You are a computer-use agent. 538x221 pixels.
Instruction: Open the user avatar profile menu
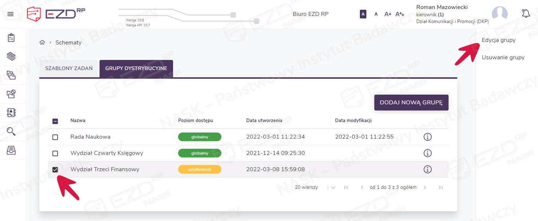pyautogui.click(x=499, y=14)
